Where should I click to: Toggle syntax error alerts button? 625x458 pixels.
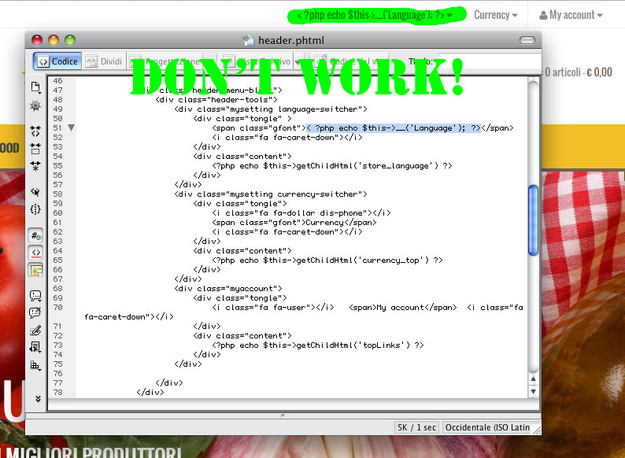[35, 270]
